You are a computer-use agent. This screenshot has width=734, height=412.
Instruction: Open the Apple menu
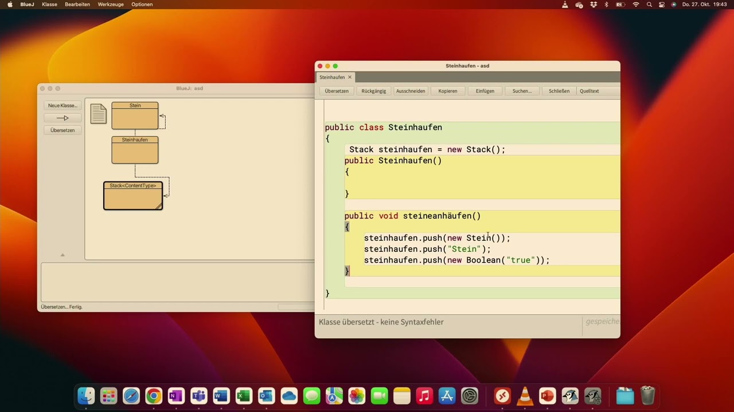[10, 5]
